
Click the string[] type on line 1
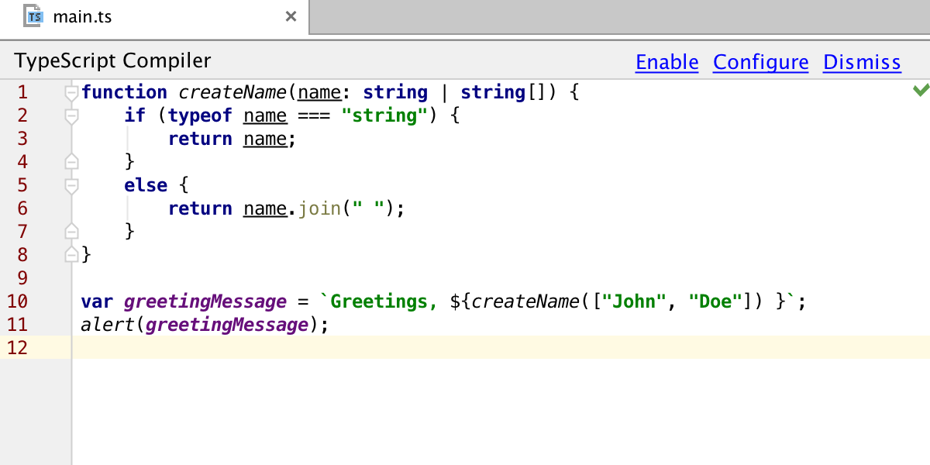click(505, 92)
